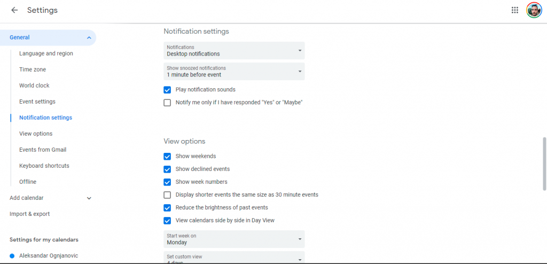Go to Language and region settings

tap(46, 53)
